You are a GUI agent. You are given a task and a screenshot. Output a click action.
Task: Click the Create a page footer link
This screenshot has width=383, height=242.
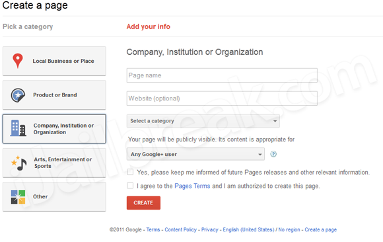click(x=320, y=229)
